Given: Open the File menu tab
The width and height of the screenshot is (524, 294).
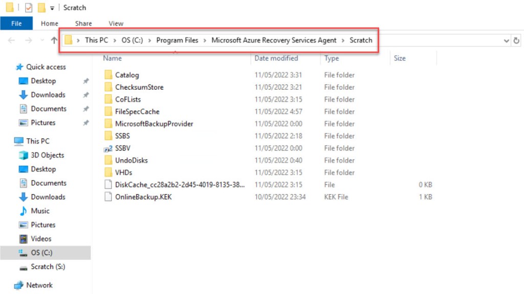Looking at the screenshot, I should click(x=16, y=23).
